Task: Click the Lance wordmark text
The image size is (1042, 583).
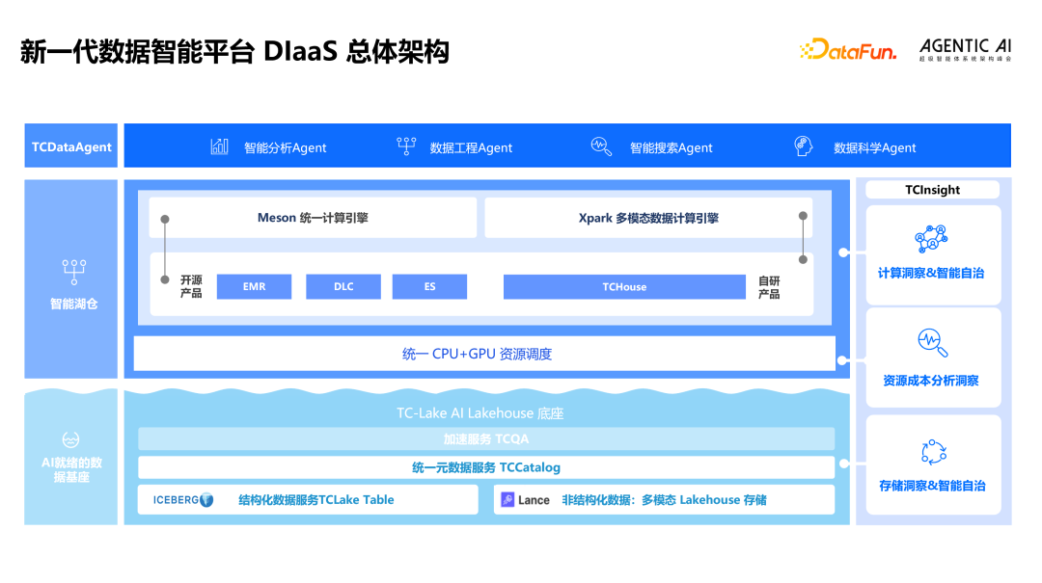Action: point(534,501)
